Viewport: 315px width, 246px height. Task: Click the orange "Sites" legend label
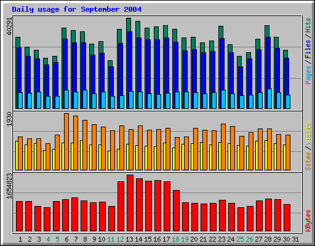click(x=308, y=161)
